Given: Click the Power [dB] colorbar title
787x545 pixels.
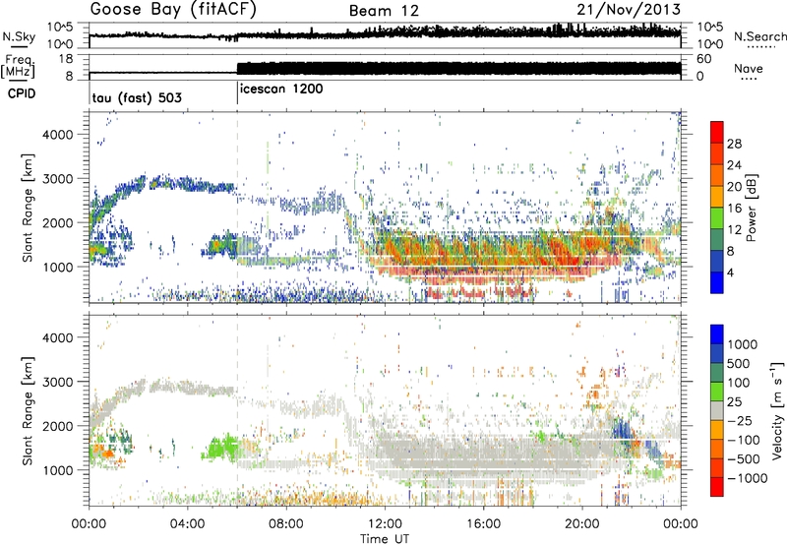Looking at the screenshot, I should pos(752,208).
